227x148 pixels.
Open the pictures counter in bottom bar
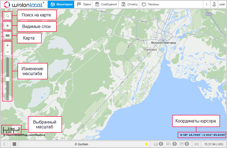pyautogui.click(x=184, y=144)
